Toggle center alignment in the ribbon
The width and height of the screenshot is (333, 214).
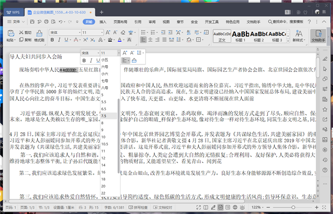click(150, 39)
